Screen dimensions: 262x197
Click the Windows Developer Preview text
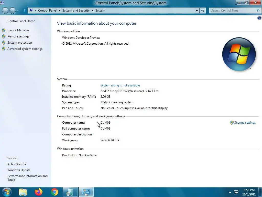pyautogui.click(x=81, y=38)
